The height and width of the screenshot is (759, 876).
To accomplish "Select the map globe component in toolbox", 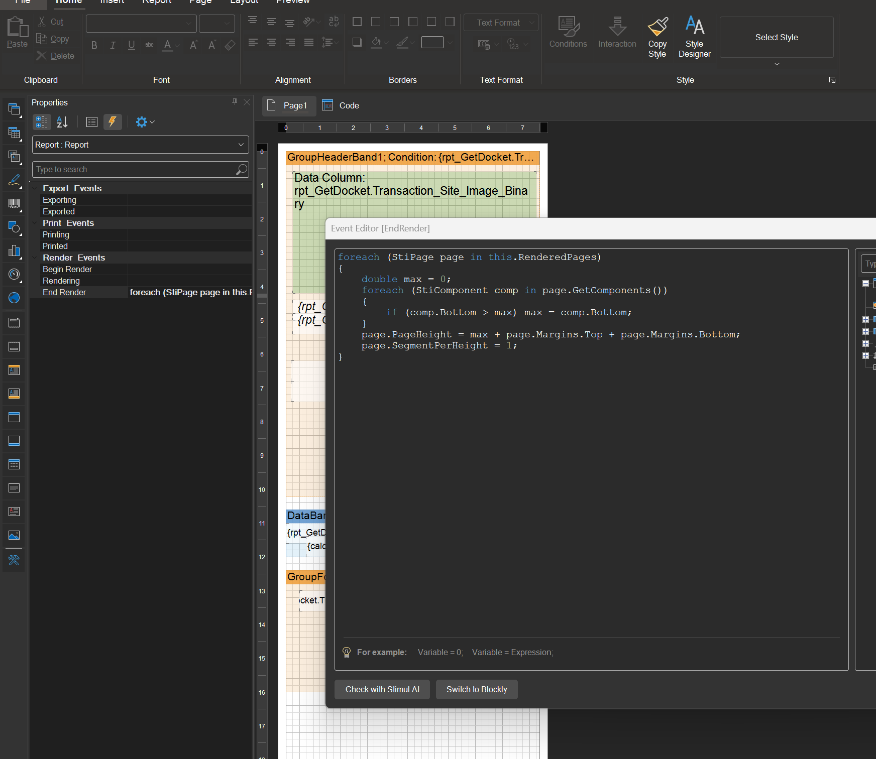I will 14,298.
